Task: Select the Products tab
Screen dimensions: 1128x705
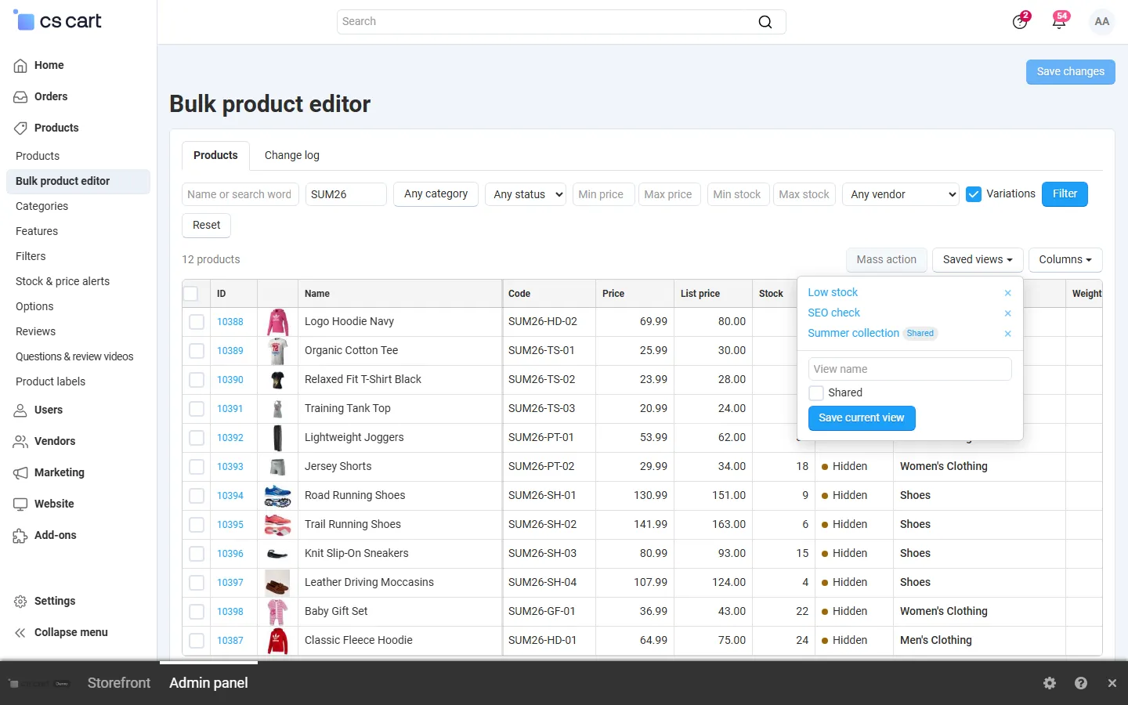Action: [x=215, y=155]
